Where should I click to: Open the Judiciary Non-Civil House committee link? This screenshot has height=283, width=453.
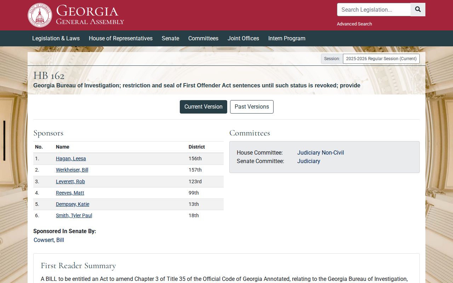pyautogui.click(x=321, y=152)
